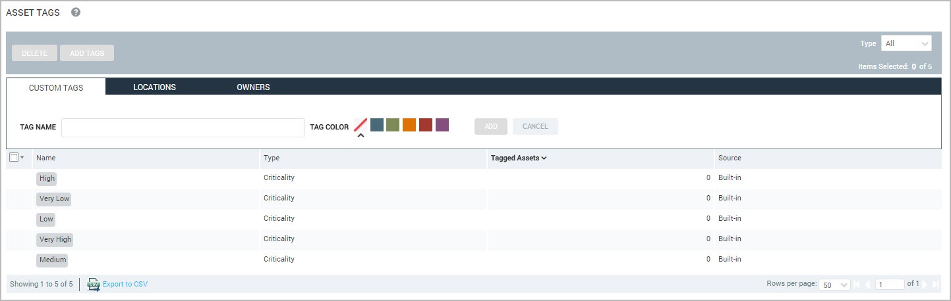Click the Very High criticality tag
Image resolution: width=951 pixels, height=301 pixels.
click(x=55, y=239)
